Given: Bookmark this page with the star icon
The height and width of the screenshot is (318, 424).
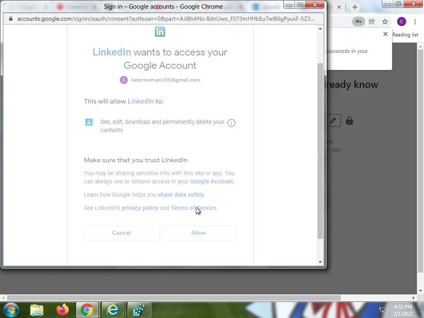Looking at the screenshot, I should tap(385, 22).
